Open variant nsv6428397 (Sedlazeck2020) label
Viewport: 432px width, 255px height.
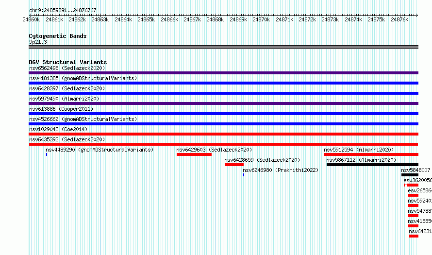pos(67,88)
